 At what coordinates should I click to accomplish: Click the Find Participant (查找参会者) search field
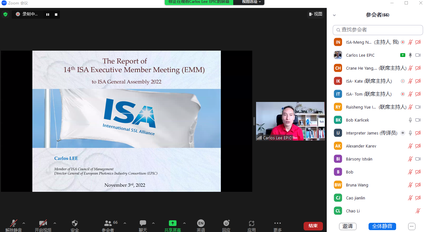tap(378, 30)
